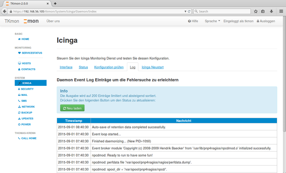Click the Timestamp column header

click(x=74, y=121)
